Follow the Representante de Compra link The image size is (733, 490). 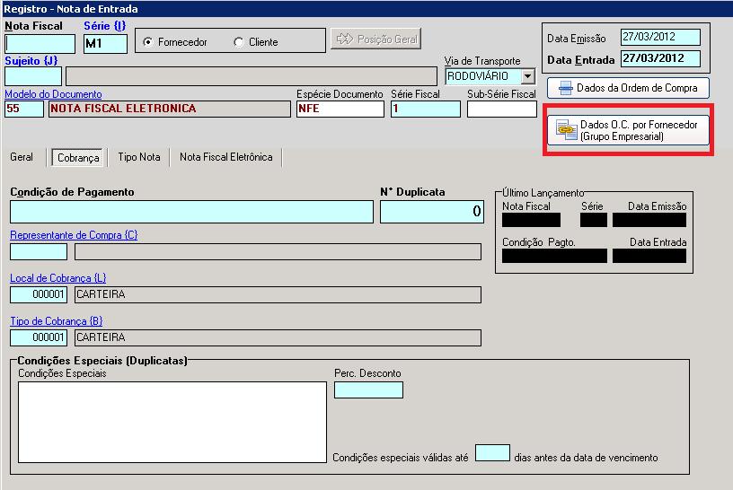point(74,235)
